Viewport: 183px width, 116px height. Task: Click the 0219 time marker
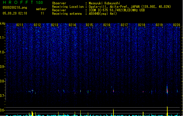tap(159, 25)
